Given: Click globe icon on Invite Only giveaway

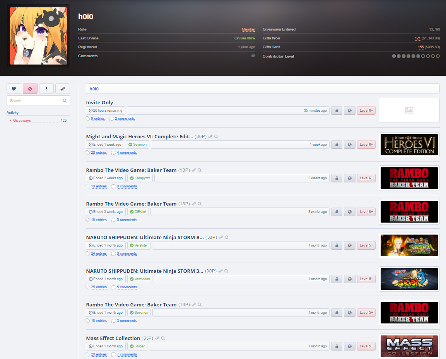Looking at the screenshot, I should click(350, 111).
